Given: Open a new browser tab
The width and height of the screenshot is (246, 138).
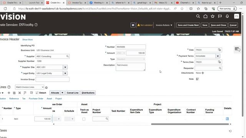Looking at the screenshot, I should coord(220,3).
